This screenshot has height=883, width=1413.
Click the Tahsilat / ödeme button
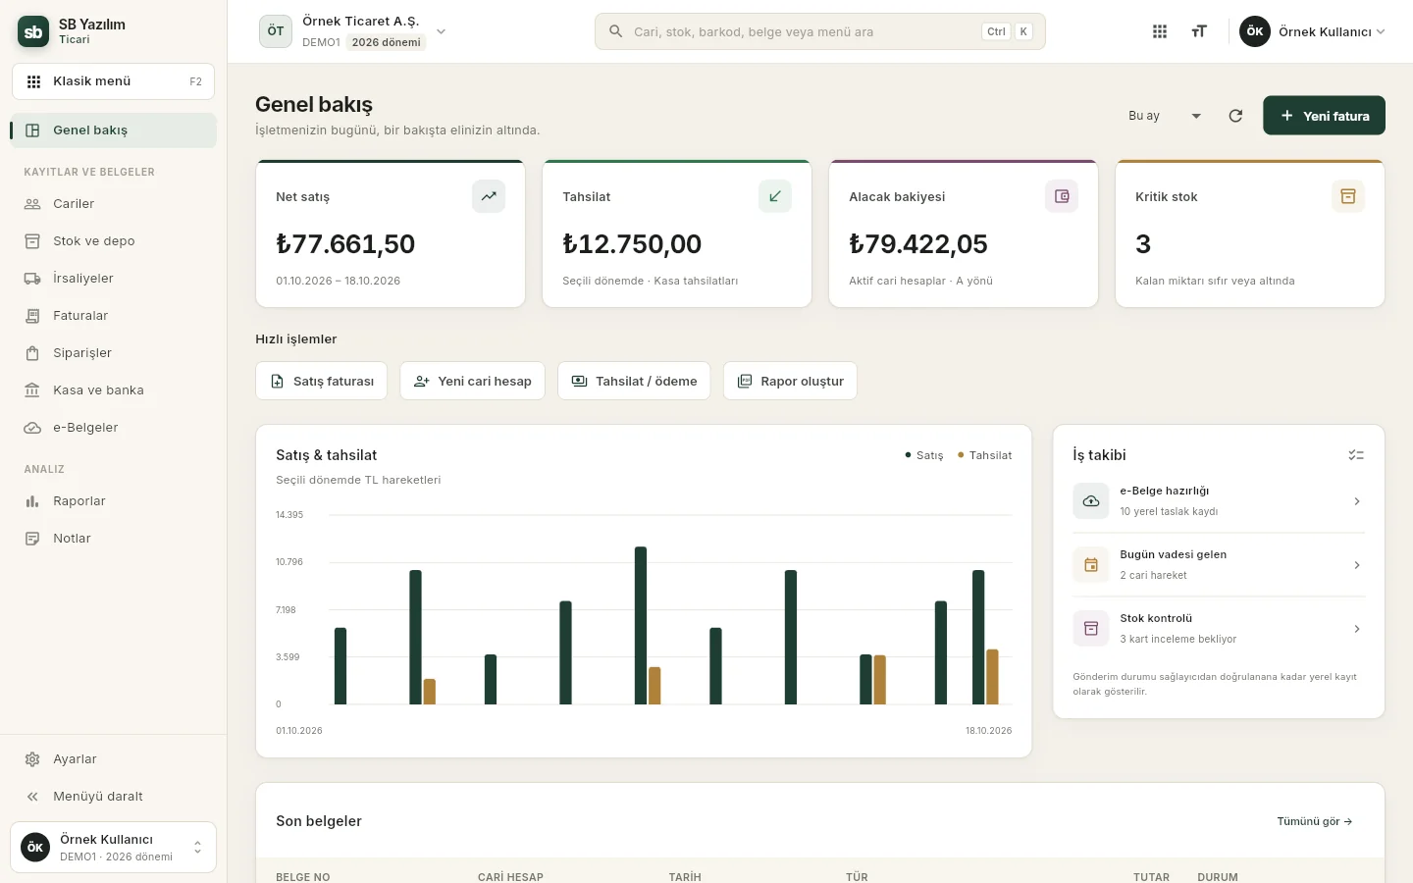click(x=634, y=381)
